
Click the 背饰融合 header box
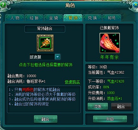tap(45, 29)
